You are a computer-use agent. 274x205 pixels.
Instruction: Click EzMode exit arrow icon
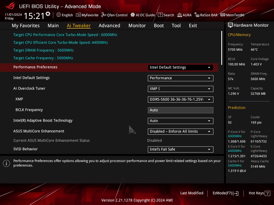click(x=236, y=193)
